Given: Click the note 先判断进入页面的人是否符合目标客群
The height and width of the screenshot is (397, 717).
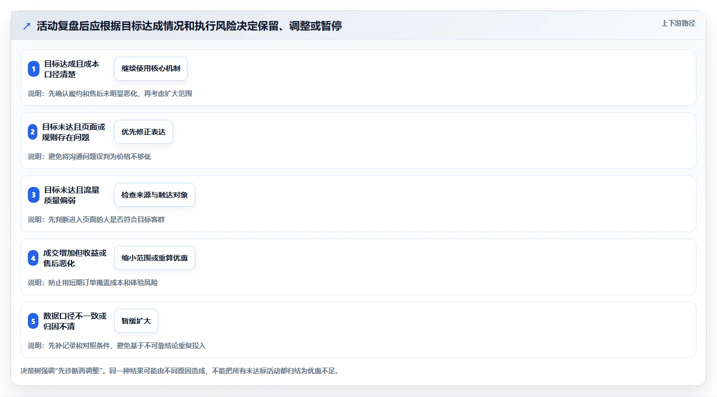Looking at the screenshot, I should coord(106,220).
